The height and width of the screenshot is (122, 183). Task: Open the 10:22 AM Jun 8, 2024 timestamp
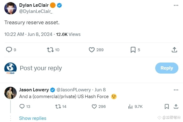pyautogui.click(x=28, y=34)
